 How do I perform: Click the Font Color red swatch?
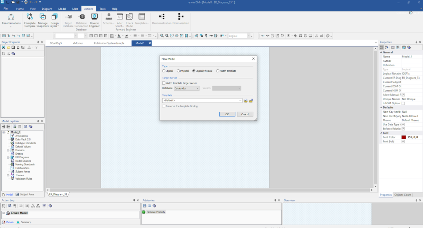404,137
